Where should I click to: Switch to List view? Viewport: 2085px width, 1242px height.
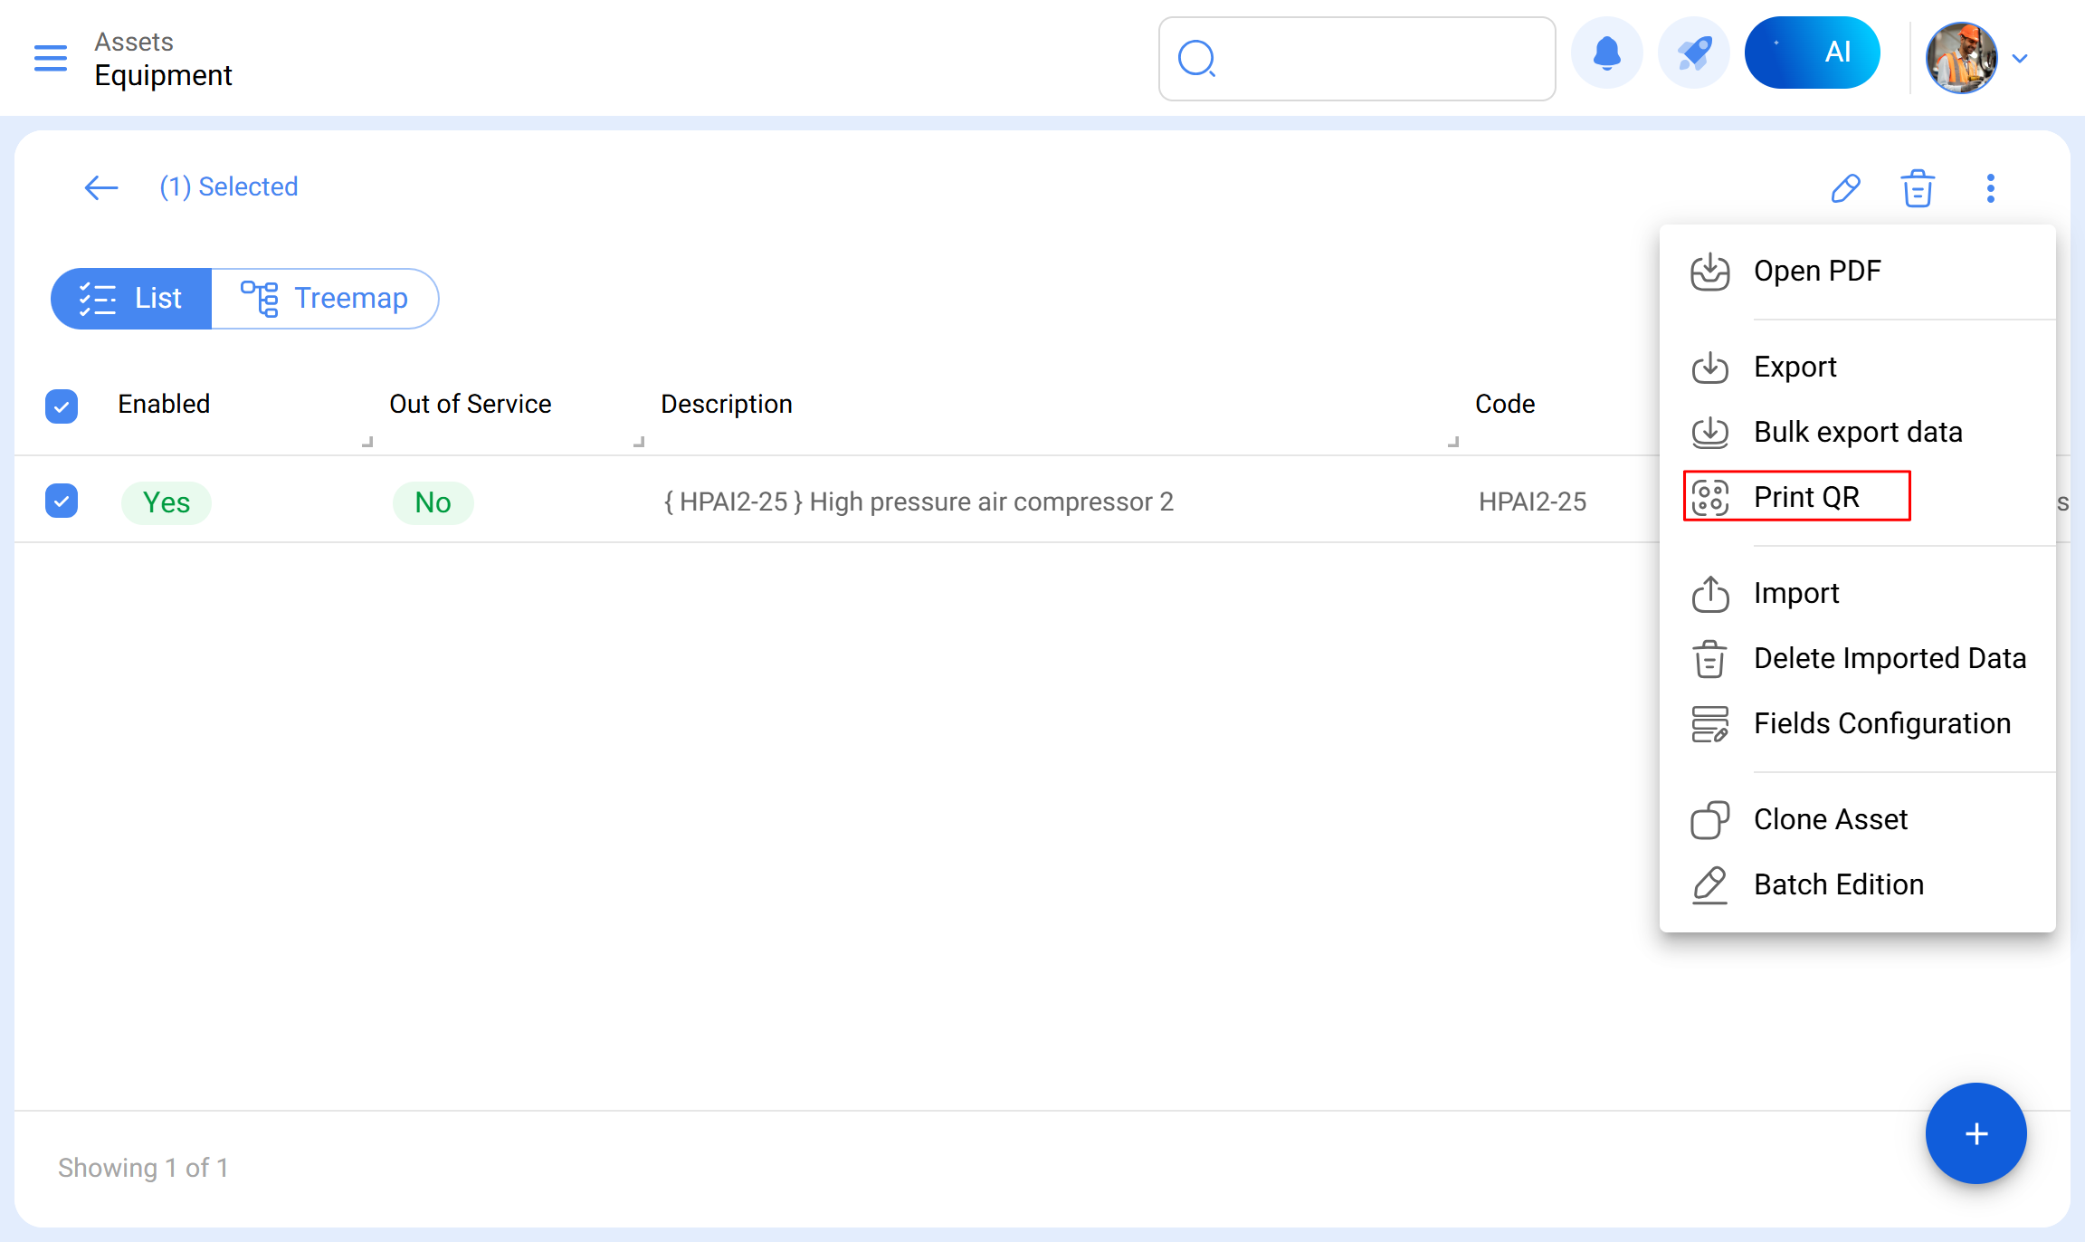click(x=131, y=299)
